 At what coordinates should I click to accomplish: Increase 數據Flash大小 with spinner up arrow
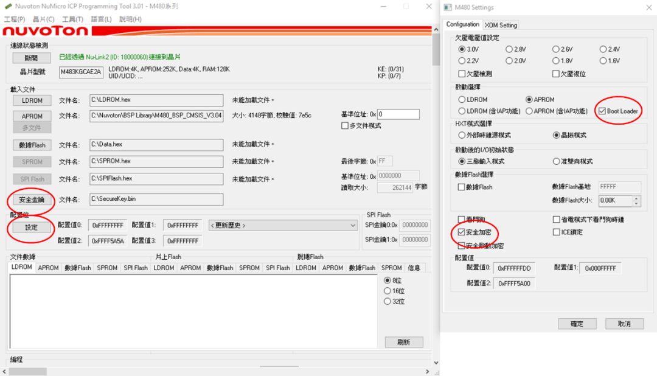point(636,198)
